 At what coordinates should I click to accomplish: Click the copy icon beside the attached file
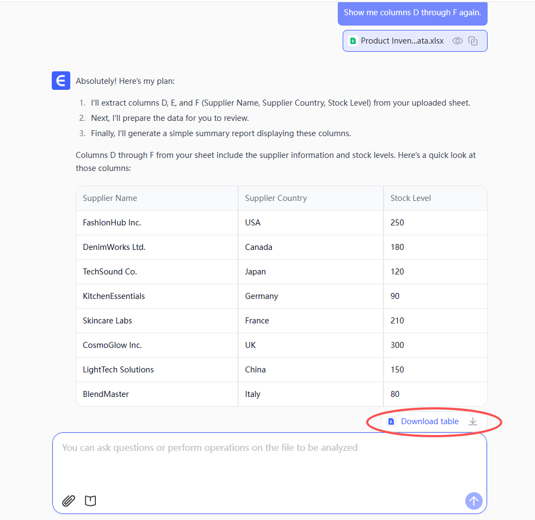point(473,41)
